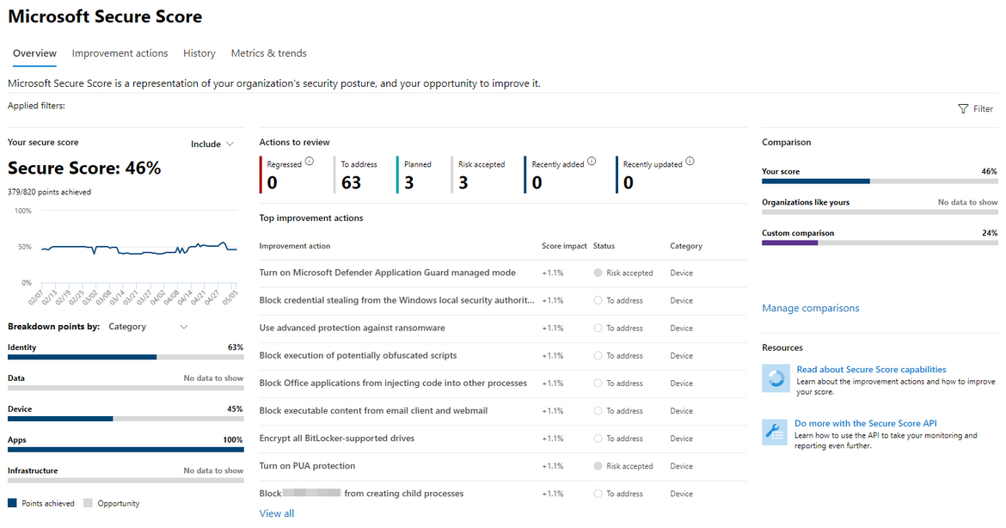Open Manage comparisons link
The width and height of the screenshot is (1006, 528).
810,308
